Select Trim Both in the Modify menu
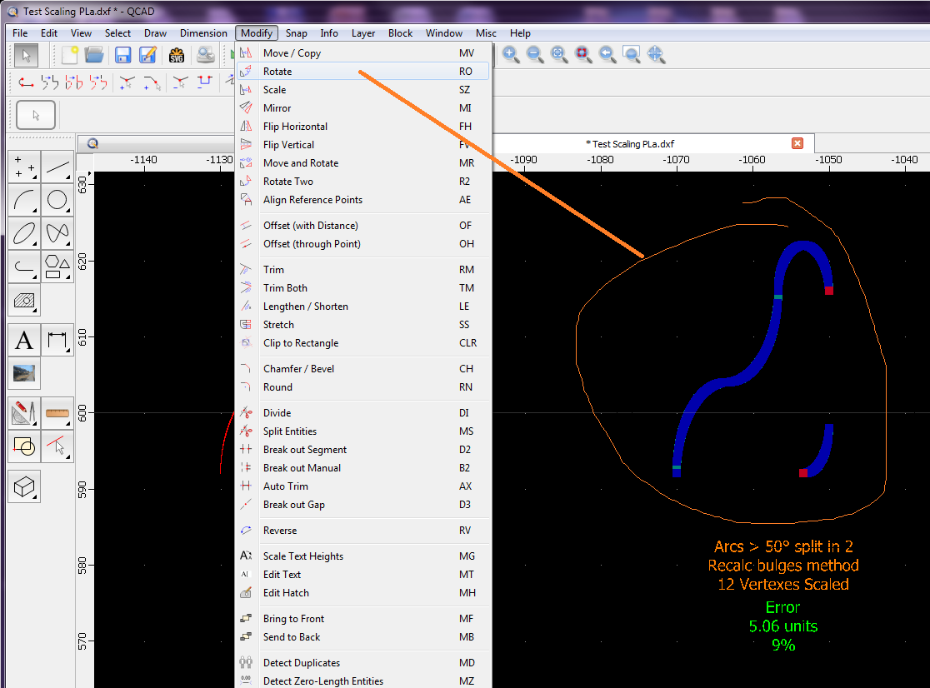The width and height of the screenshot is (930, 688). pos(285,288)
